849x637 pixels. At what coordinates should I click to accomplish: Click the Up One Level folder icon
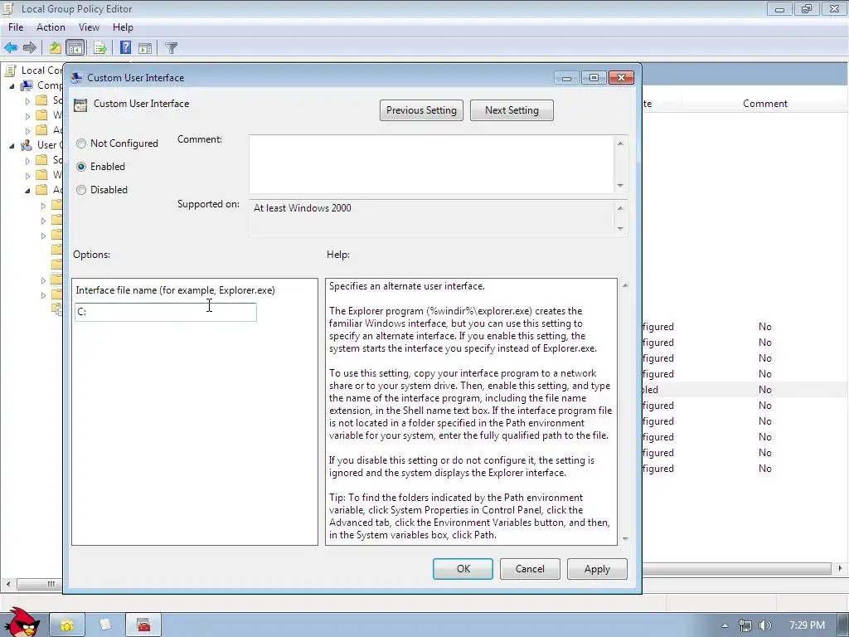[56, 47]
